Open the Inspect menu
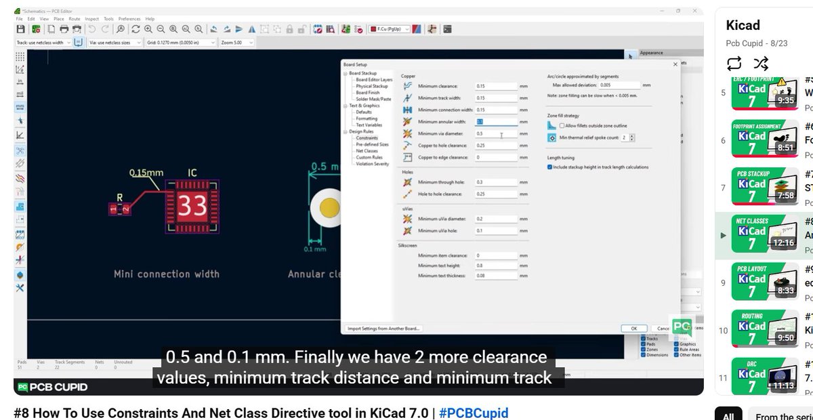 point(91,18)
